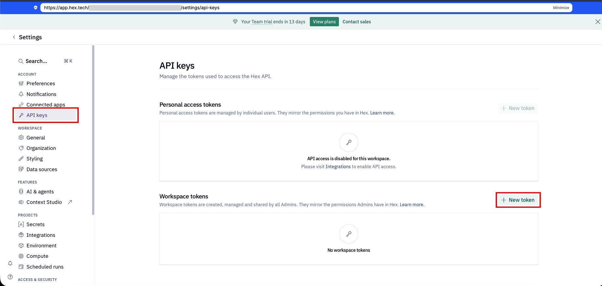Click the disabled personal New token button
This screenshot has height=286, width=602.
[x=518, y=108]
